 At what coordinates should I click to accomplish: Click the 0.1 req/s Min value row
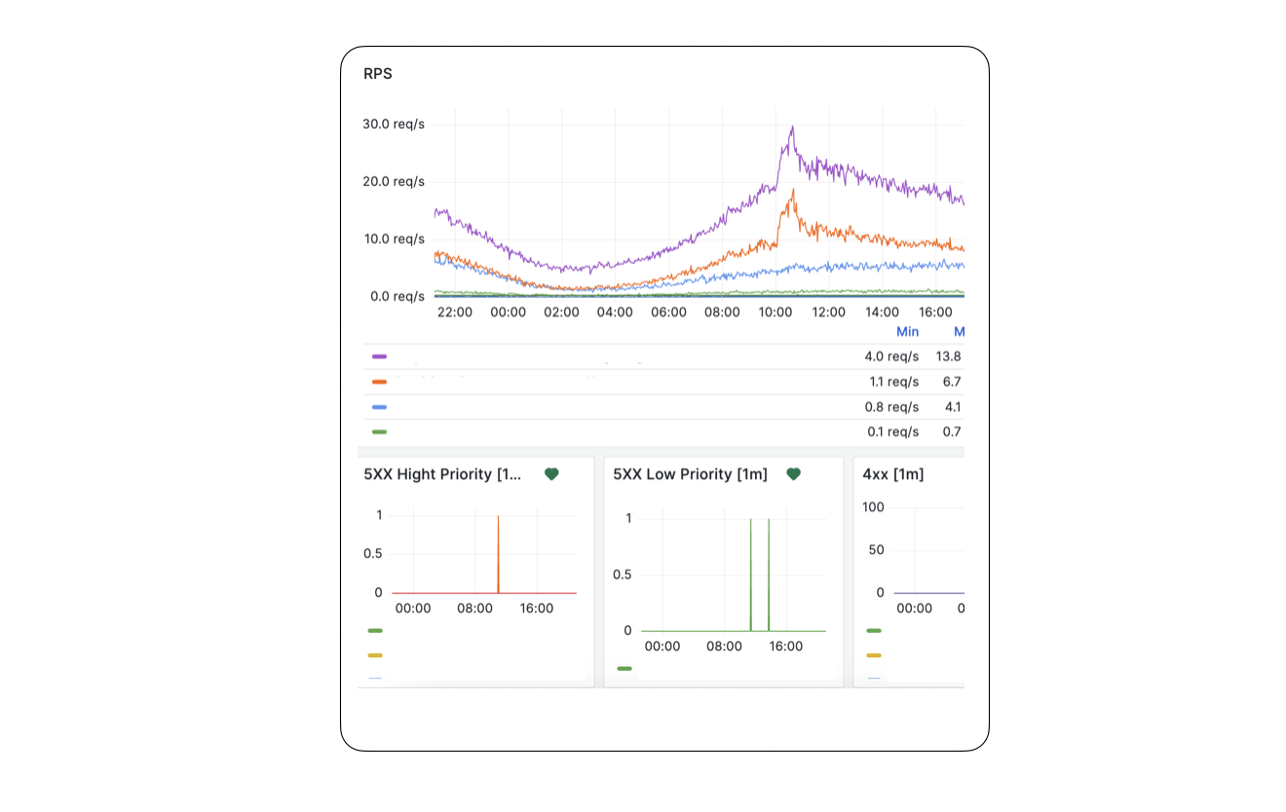pos(892,431)
